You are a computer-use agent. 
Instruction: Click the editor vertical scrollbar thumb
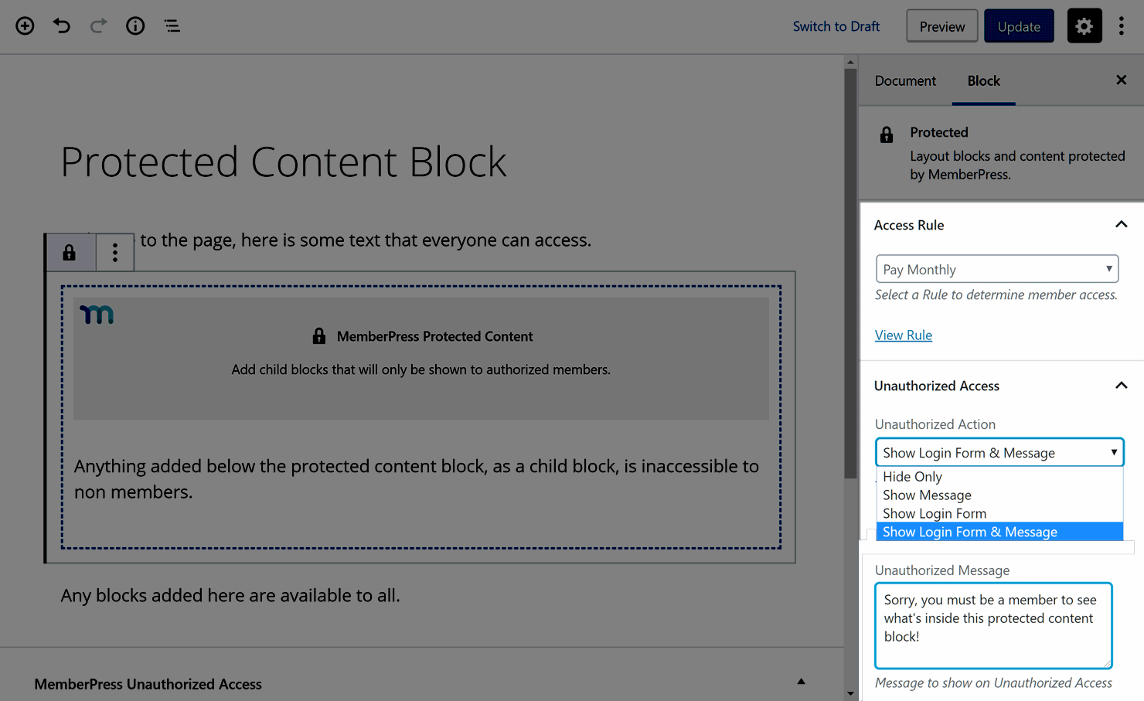850,274
